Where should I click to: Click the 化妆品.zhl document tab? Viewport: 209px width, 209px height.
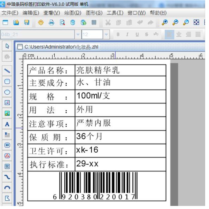[58, 47]
